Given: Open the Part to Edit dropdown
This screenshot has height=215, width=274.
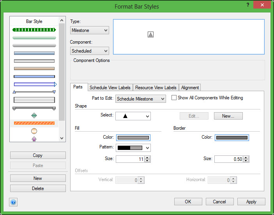Looking at the screenshot, I should [x=141, y=99].
